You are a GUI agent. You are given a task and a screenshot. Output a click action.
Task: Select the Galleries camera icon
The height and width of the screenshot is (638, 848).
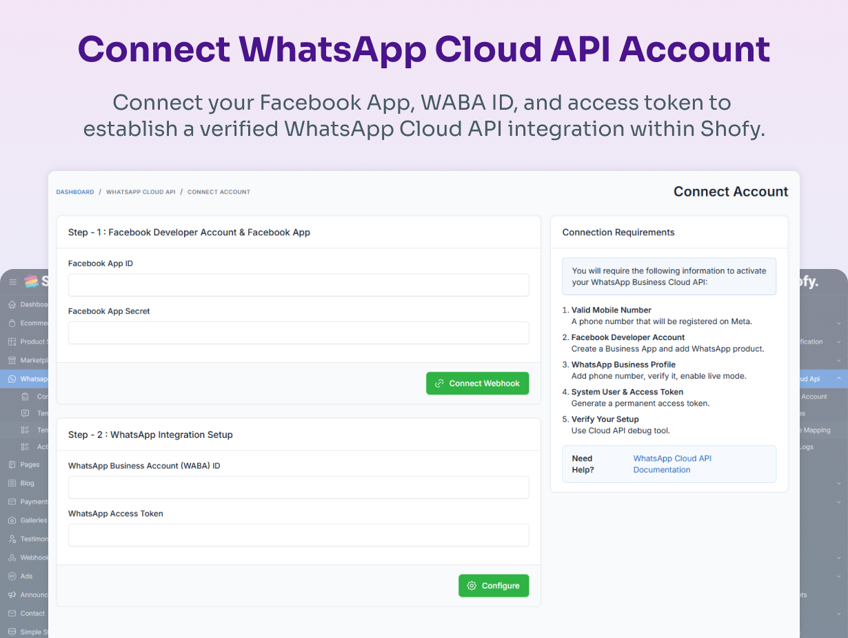point(11,520)
